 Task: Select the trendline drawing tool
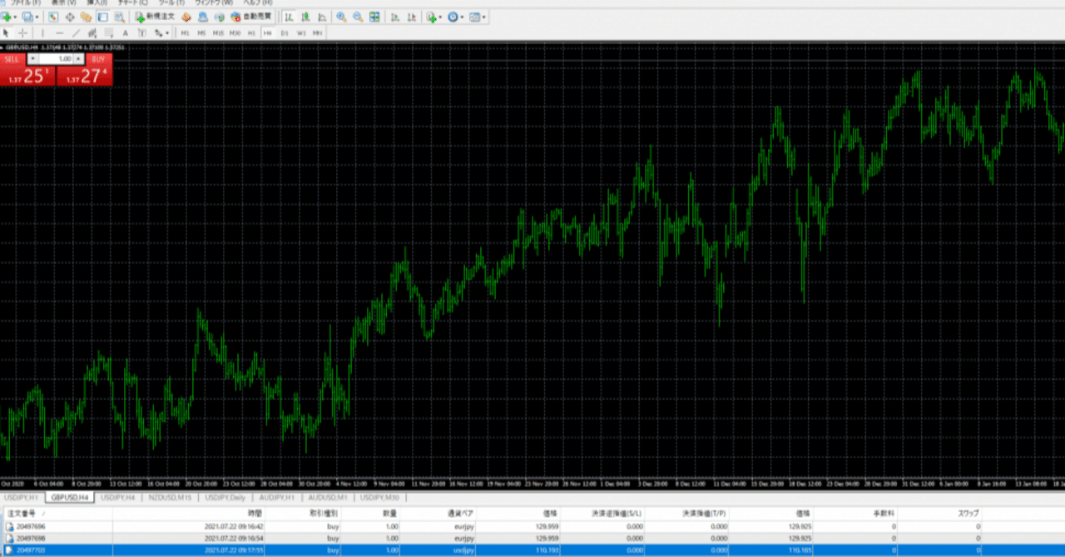76,32
